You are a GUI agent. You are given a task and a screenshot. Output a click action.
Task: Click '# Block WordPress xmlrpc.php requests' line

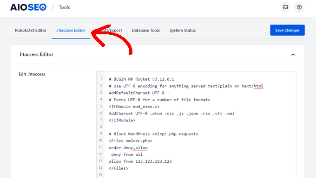point(153,134)
